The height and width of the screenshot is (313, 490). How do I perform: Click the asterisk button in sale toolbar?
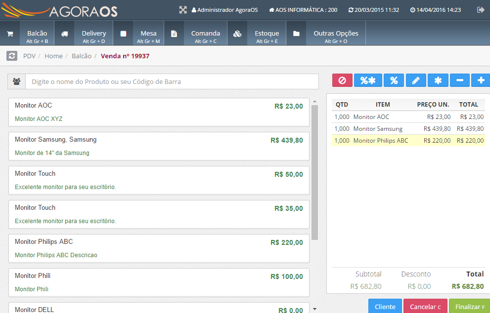point(438,80)
